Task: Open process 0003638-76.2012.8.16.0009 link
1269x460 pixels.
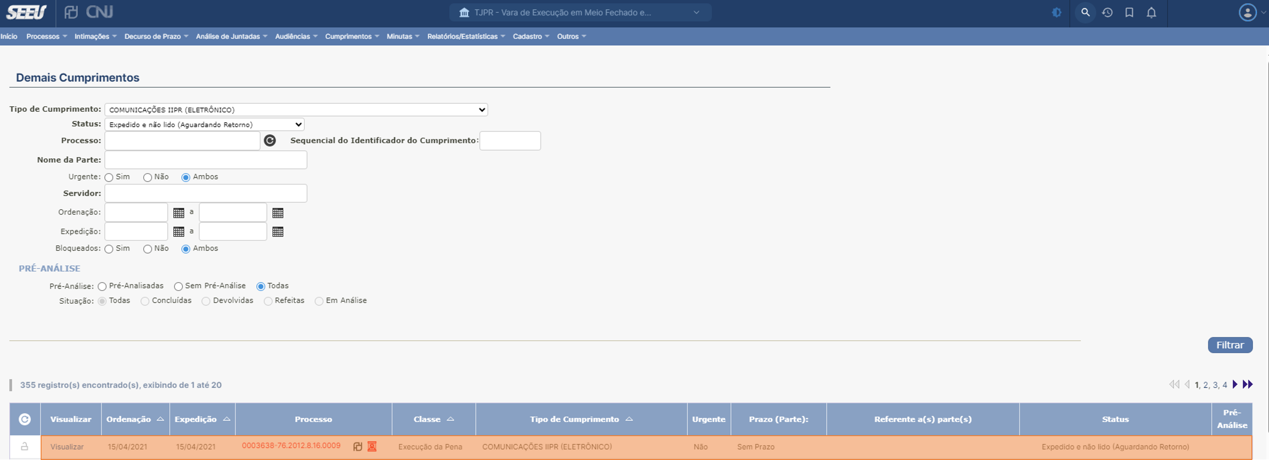Action: coord(291,445)
